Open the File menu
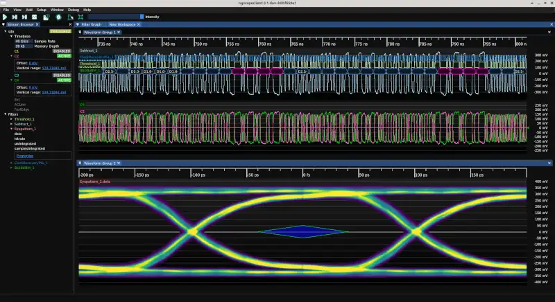 (6, 10)
